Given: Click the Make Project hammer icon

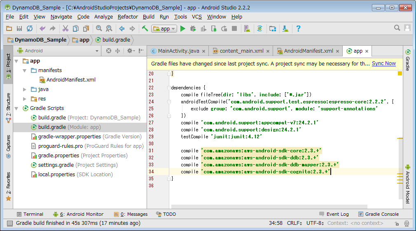Looking at the screenshot, I should tap(145, 28).
